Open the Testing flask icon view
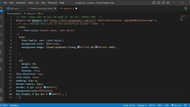 tap(1, 52)
